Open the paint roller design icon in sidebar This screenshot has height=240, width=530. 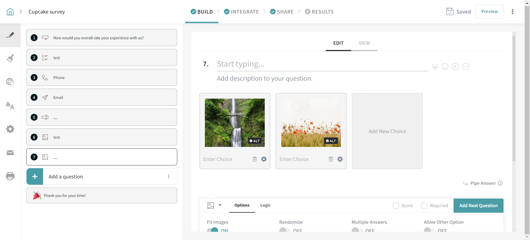coord(10,58)
